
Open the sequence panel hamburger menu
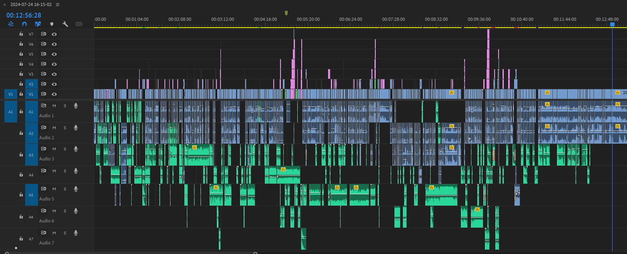(57, 4)
